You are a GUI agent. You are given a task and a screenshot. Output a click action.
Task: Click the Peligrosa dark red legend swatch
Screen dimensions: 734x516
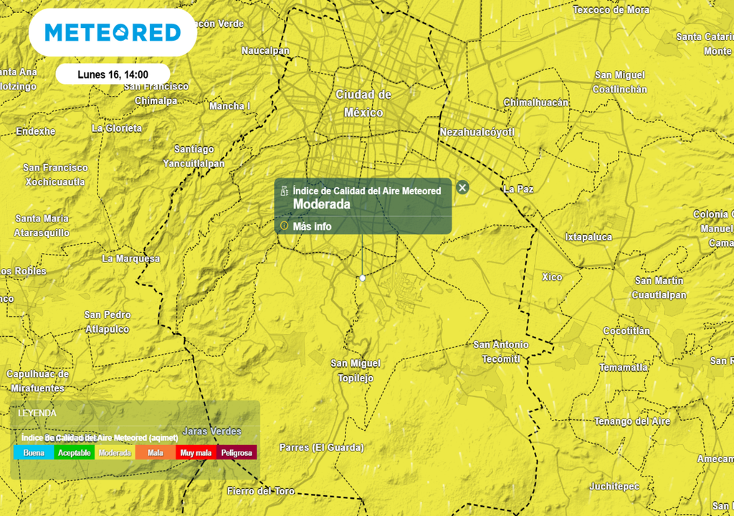pyautogui.click(x=236, y=453)
